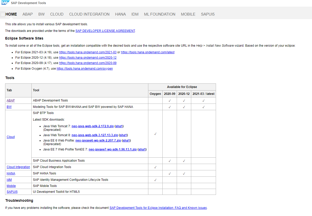Click 'Modeling Tools for SAP BW/4HANA' cell
The height and width of the screenshot is (216, 312).
click(90, 107)
